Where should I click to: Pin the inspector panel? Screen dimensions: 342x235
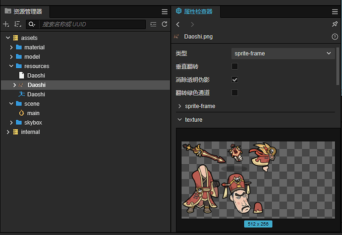[x=335, y=24]
